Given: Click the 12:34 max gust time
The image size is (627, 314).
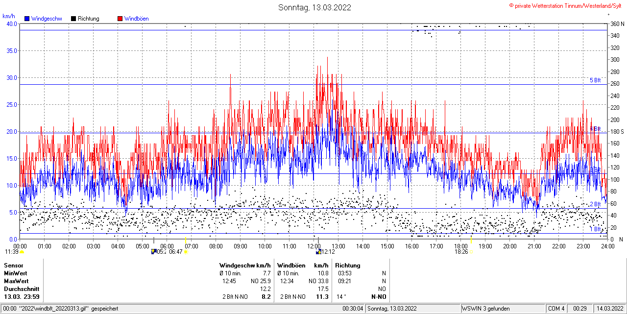Looking at the screenshot, I should pyautogui.click(x=287, y=281).
